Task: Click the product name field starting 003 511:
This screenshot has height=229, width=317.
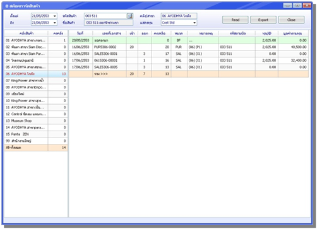Action: 109,23
